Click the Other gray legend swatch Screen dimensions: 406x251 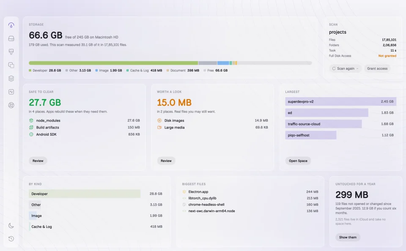click(66, 71)
